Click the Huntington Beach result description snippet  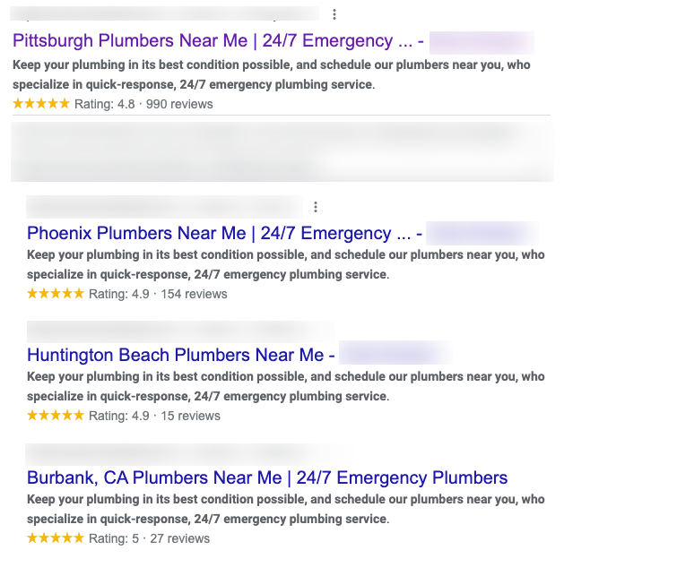(285, 386)
